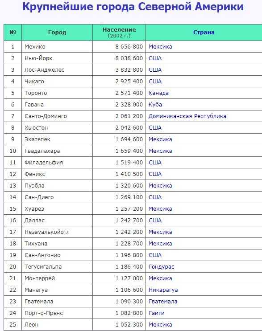This screenshot has height=331, width=262.
Task: Open the Никарагуа country link
Action: pyautogui.click(x=163, y=290)
